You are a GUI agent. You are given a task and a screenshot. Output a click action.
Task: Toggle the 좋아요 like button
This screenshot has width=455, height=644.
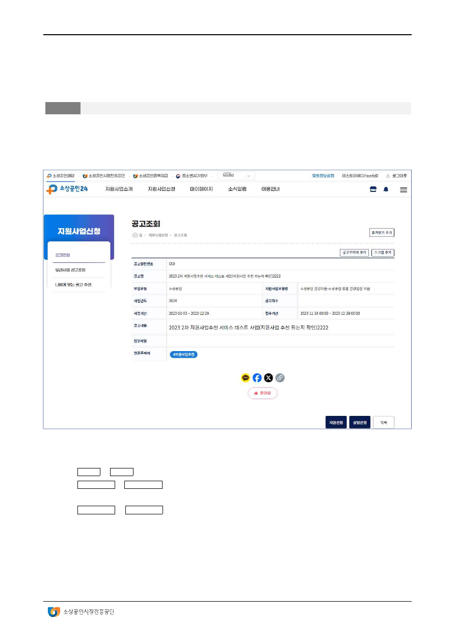point(262,393)
